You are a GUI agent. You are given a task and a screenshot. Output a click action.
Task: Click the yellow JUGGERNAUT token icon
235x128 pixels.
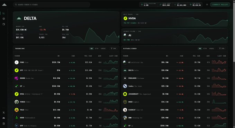(x=125, y=94)
